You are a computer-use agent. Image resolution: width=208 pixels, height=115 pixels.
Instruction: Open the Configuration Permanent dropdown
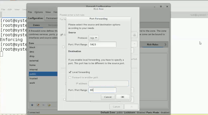click(x=52, y=18)
